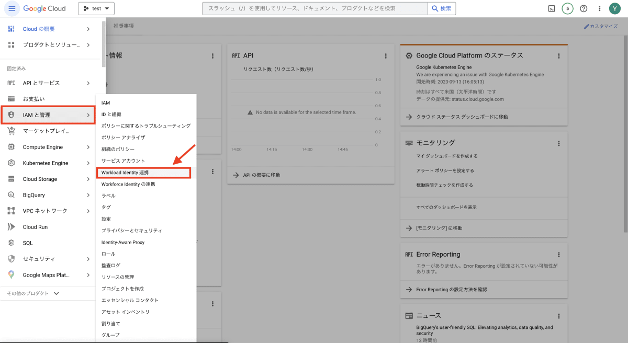Click カスタマイズ customize link

(601, 26)
